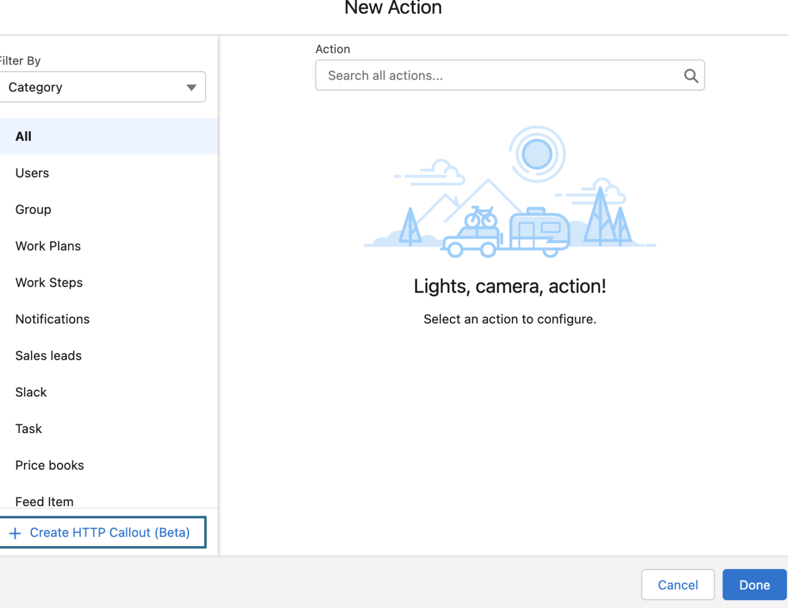
Task: Click the plus icon beside Create HTTP Callout
Action: pos(15,533)
